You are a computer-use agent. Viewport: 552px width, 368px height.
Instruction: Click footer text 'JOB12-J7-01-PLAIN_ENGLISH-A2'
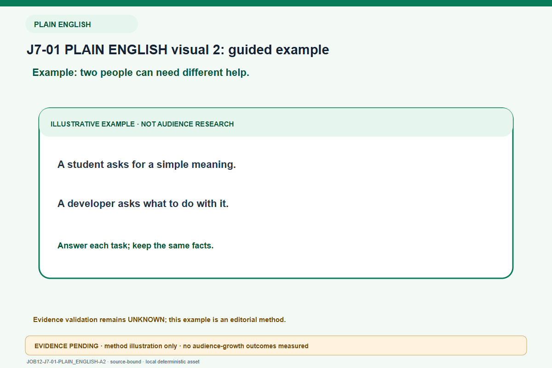pos(66,362)
